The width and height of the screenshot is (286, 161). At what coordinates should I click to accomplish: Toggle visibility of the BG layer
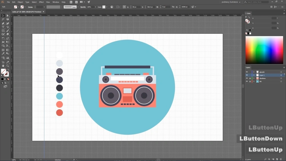pos(247,82)
